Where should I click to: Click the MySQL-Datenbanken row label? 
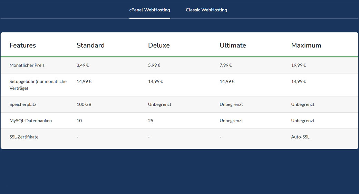(x=31, y=121)
